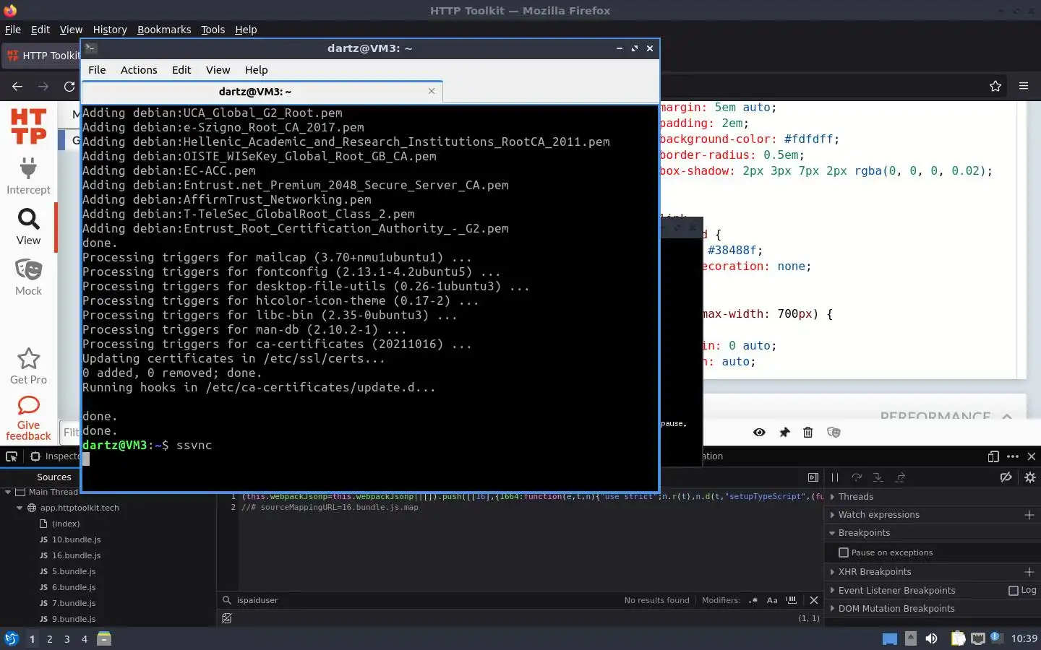Open 16.bundle.js in Sources list

point(76,555)
